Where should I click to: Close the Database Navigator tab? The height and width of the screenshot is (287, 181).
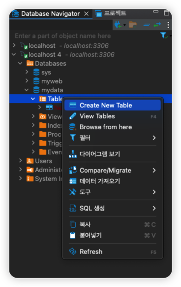(87, 14)
